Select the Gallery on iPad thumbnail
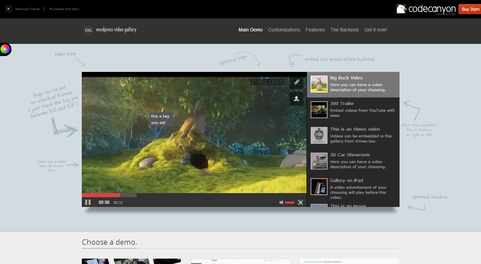The height and width of the screenshot is (264, 481). (x=319, y=187)
